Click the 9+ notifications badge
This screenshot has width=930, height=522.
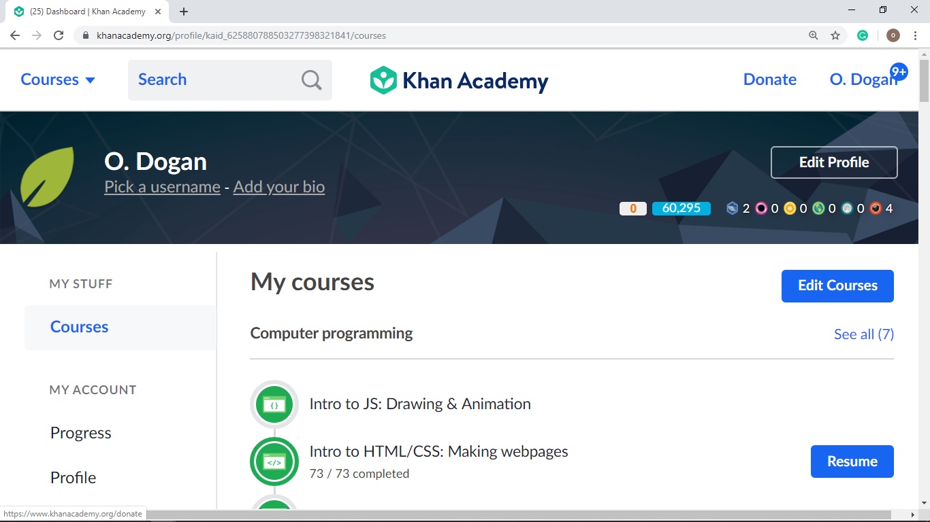(899, 71)
